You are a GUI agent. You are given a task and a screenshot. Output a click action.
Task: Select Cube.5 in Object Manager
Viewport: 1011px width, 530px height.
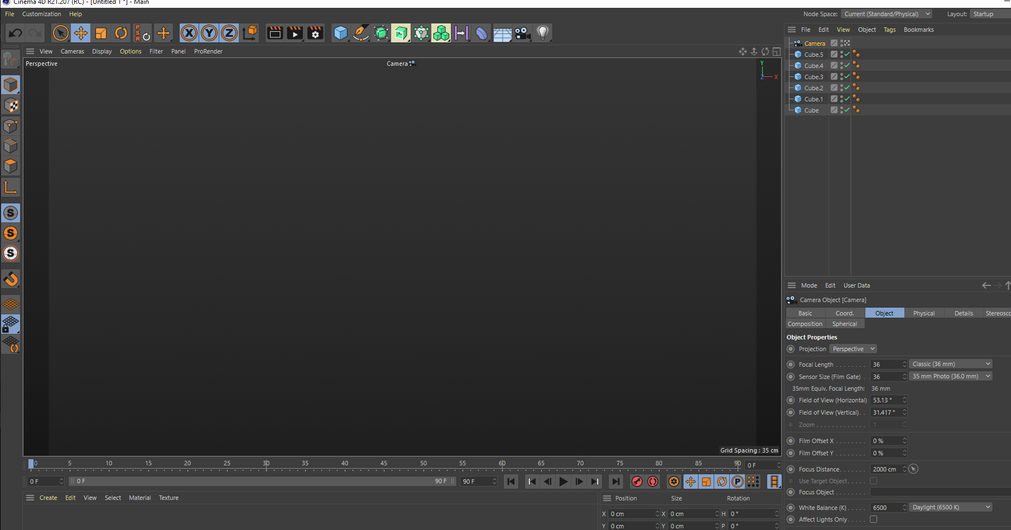813,55
